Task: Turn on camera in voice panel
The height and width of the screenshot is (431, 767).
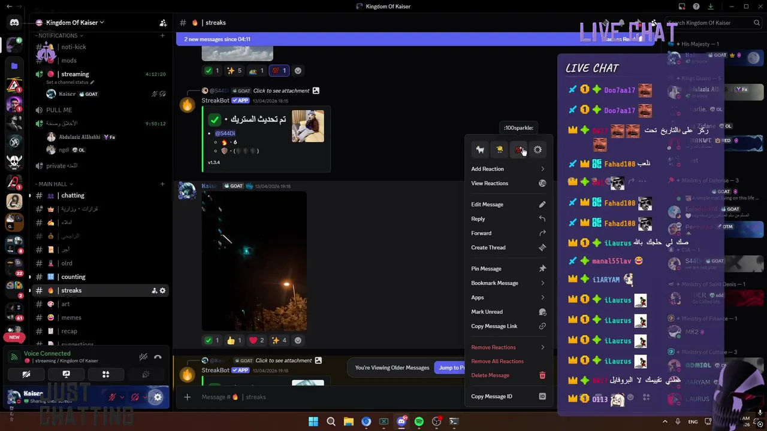Action: click(x=26, y=374)
